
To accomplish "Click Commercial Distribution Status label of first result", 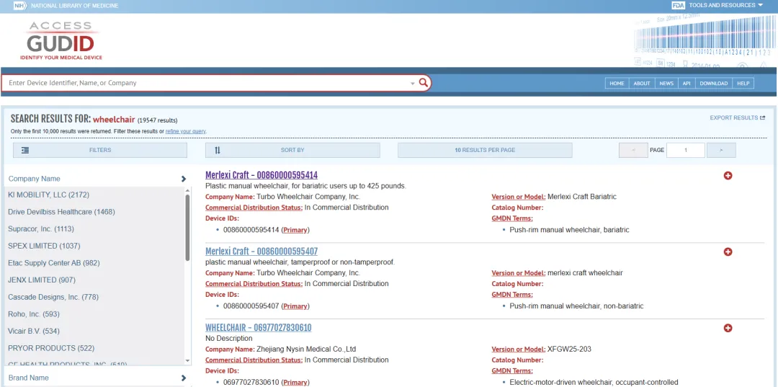I will [x=254, y=208].
